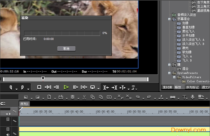Screen dimensions: 210x136
Task: Click the Set In point marker icon
Action: point(11,87)
